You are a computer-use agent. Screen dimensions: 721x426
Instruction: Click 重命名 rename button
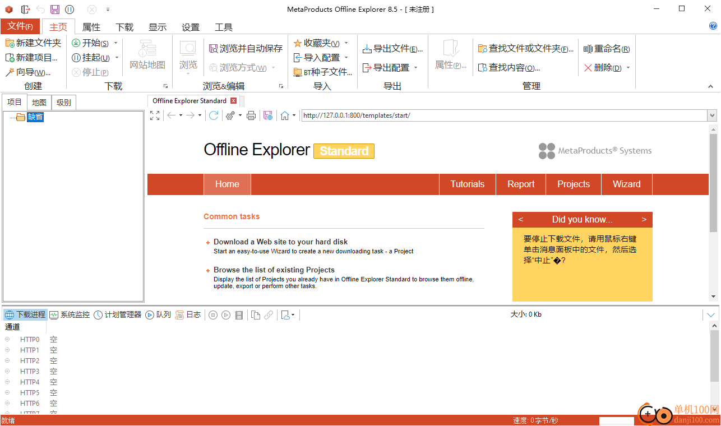(x=607, y=49)
